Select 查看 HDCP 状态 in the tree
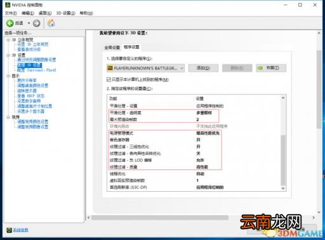The height and width of the screenshot is (240, 325). pyautogui.click(x=30, y=96)
